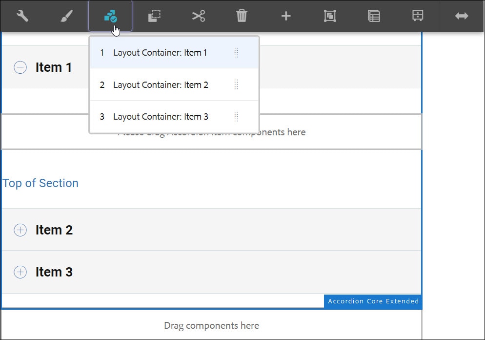Click the Group component icon
The height and width of the screenshot is (340, 485).
[330, 16]
